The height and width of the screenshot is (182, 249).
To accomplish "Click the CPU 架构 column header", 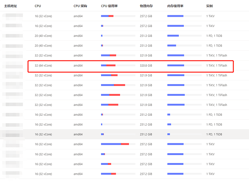I will coord(80,6).
